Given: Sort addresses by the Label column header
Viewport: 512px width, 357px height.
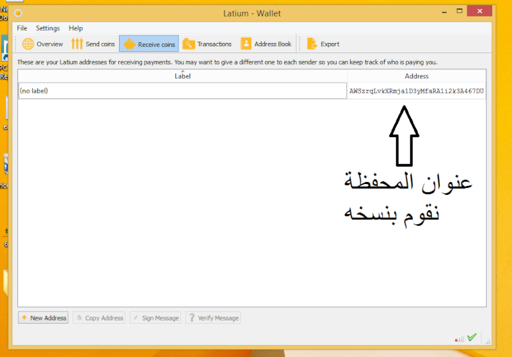Looking at the screenshot, I should pos(182,76).
